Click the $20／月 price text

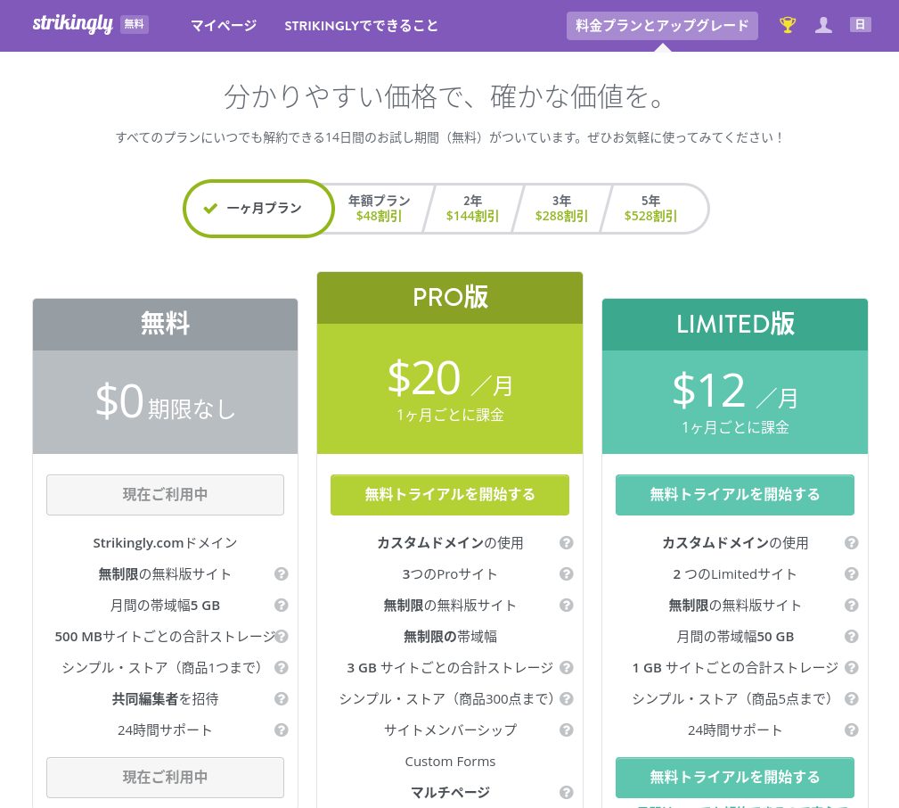tap(450, 379)
